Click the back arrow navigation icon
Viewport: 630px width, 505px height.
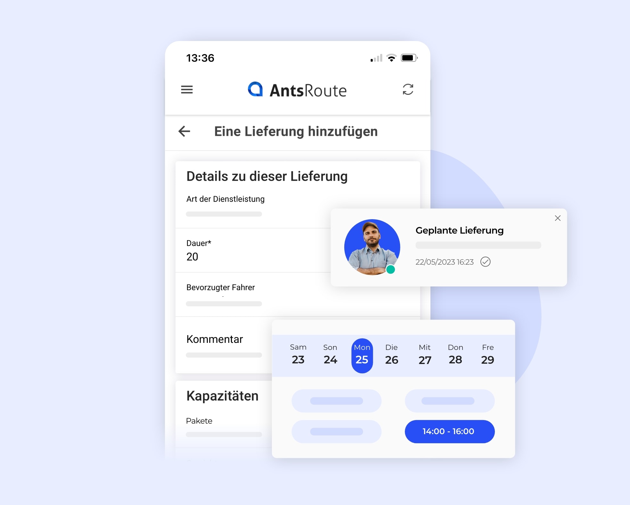[x=184, y=131]
